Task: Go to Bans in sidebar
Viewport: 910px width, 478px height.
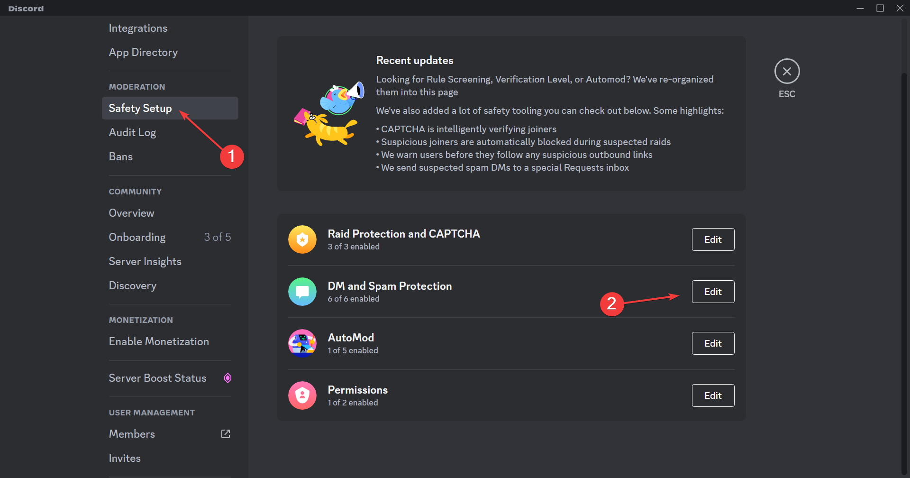Action: (121, 157)
